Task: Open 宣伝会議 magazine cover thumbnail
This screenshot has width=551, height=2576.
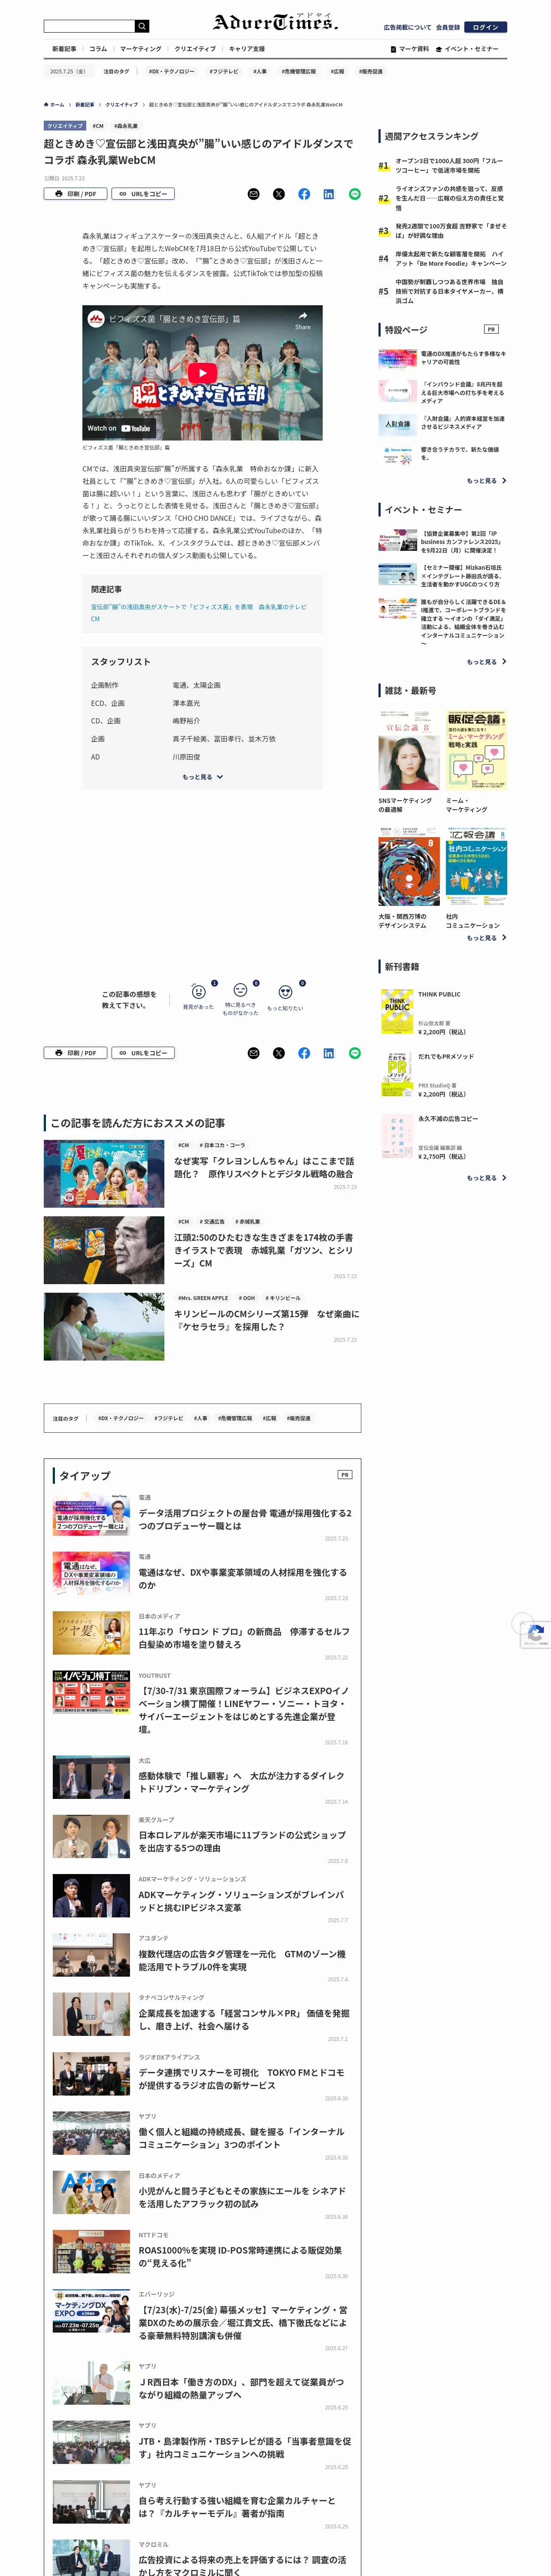Action: [x=409, y=750]
